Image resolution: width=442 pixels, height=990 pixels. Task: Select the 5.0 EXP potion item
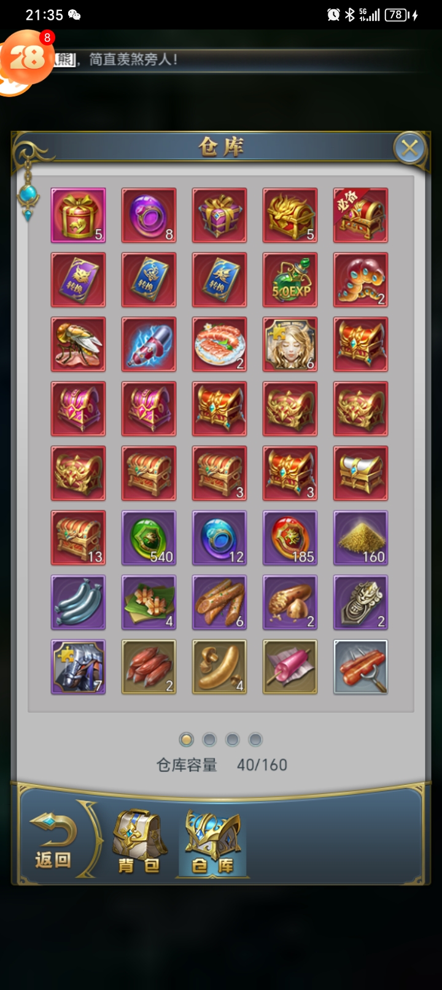coord(290,279)
